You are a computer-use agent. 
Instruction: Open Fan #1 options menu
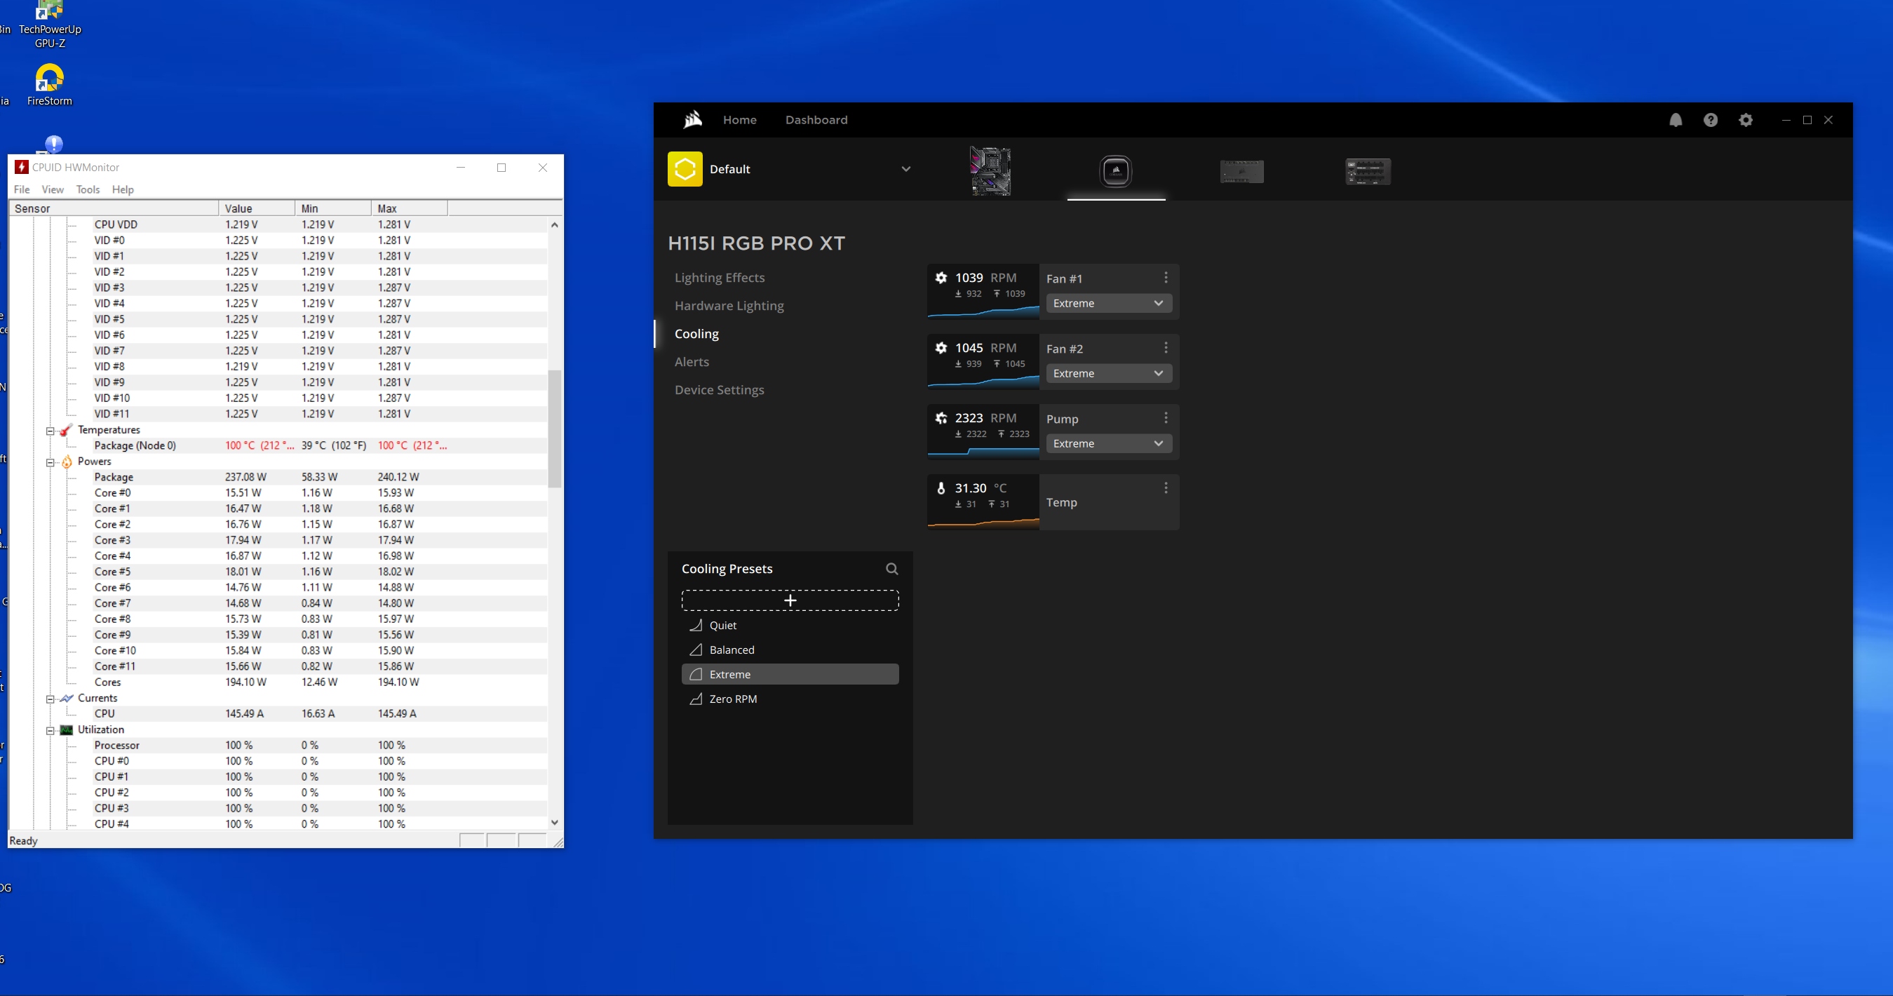tap(1165, 277)
